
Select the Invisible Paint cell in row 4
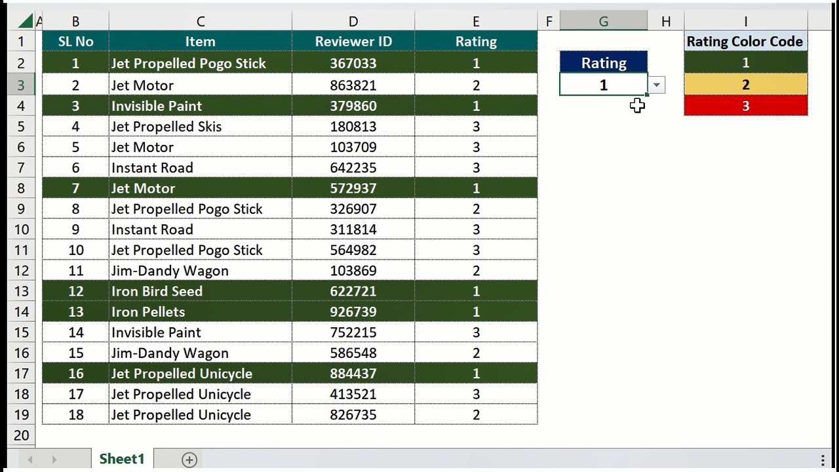(x=201, y=106)
